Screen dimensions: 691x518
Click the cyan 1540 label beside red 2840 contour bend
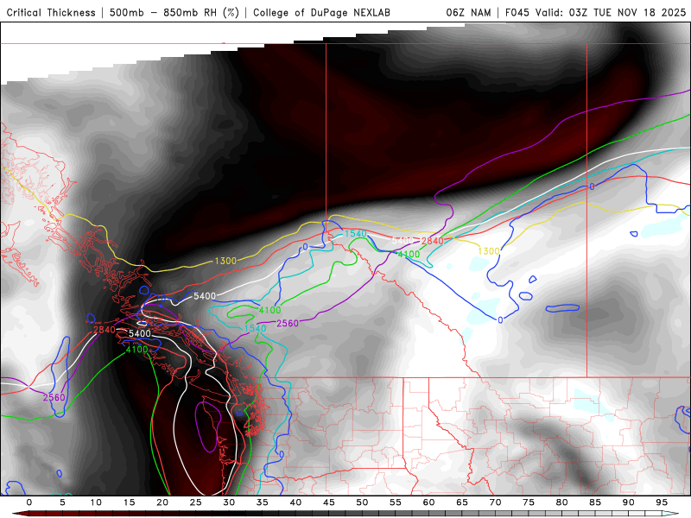(x=355, y=233)
